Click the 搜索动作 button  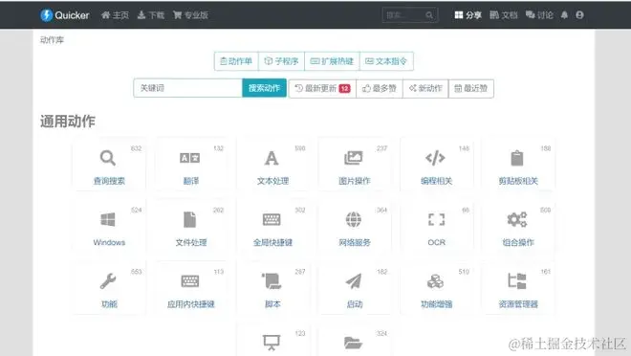[x=264, y=88]
